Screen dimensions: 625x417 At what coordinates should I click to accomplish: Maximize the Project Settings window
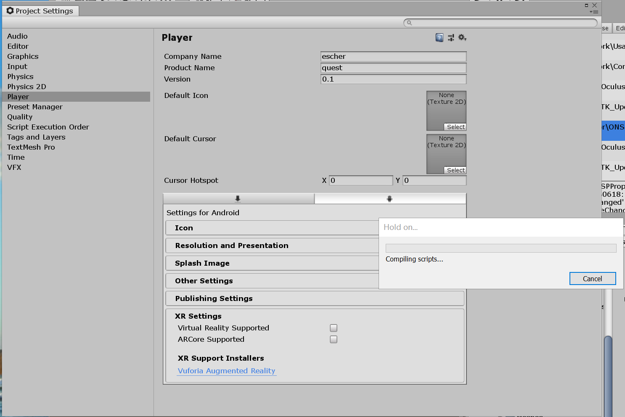[x=586, y=5]
